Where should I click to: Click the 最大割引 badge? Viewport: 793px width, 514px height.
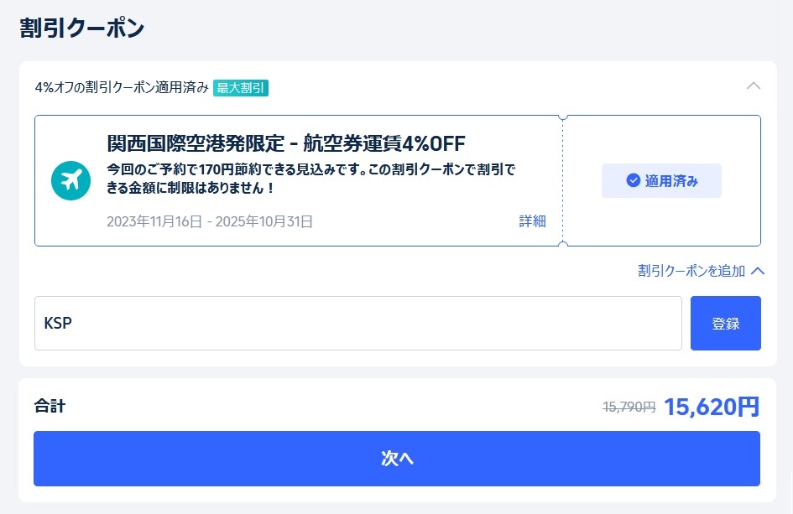[241, 87]
